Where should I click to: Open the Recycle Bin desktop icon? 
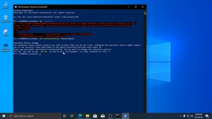[6, 19]
